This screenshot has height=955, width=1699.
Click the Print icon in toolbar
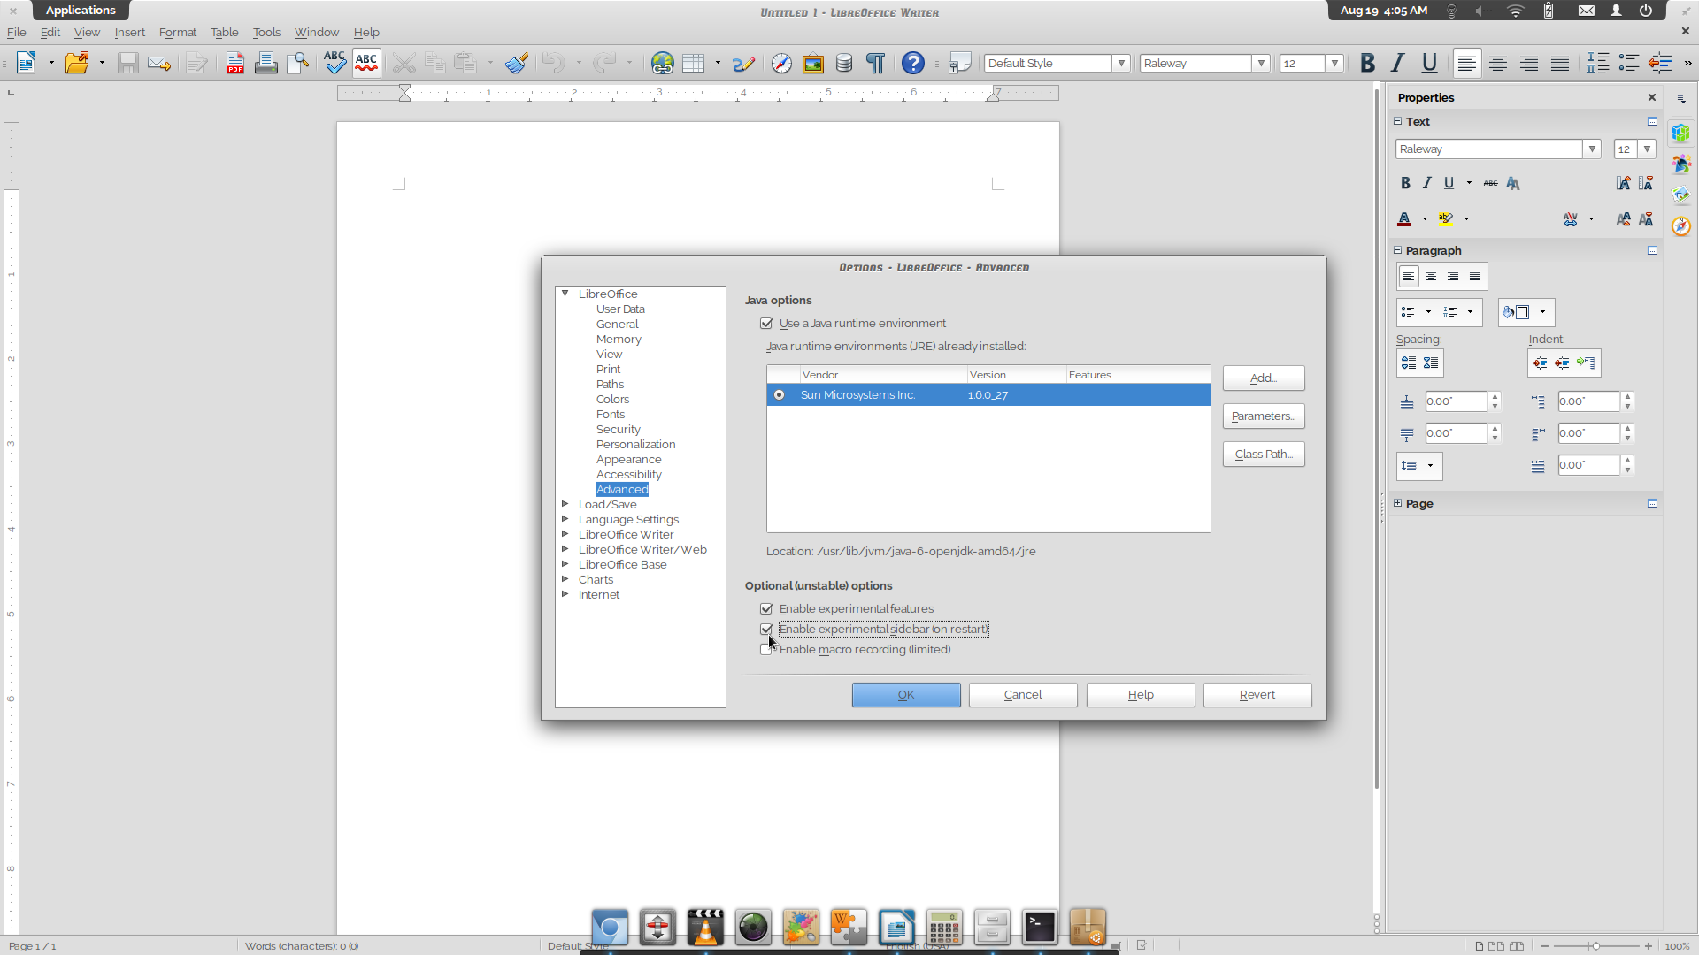pos(265,63)
